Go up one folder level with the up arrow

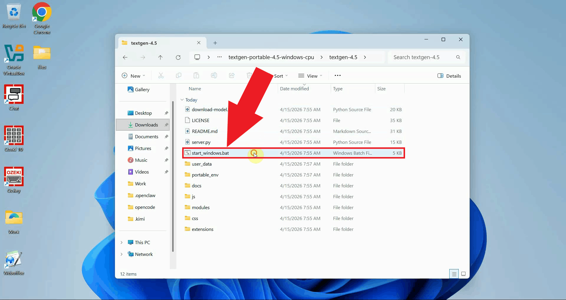pyautogui.click(x=160, y=57)
